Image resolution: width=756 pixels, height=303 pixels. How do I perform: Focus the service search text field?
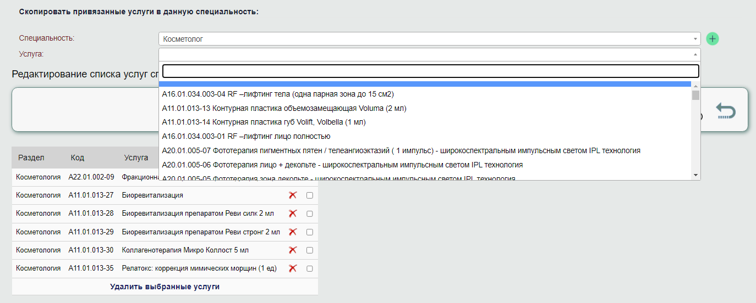point(430,71)
